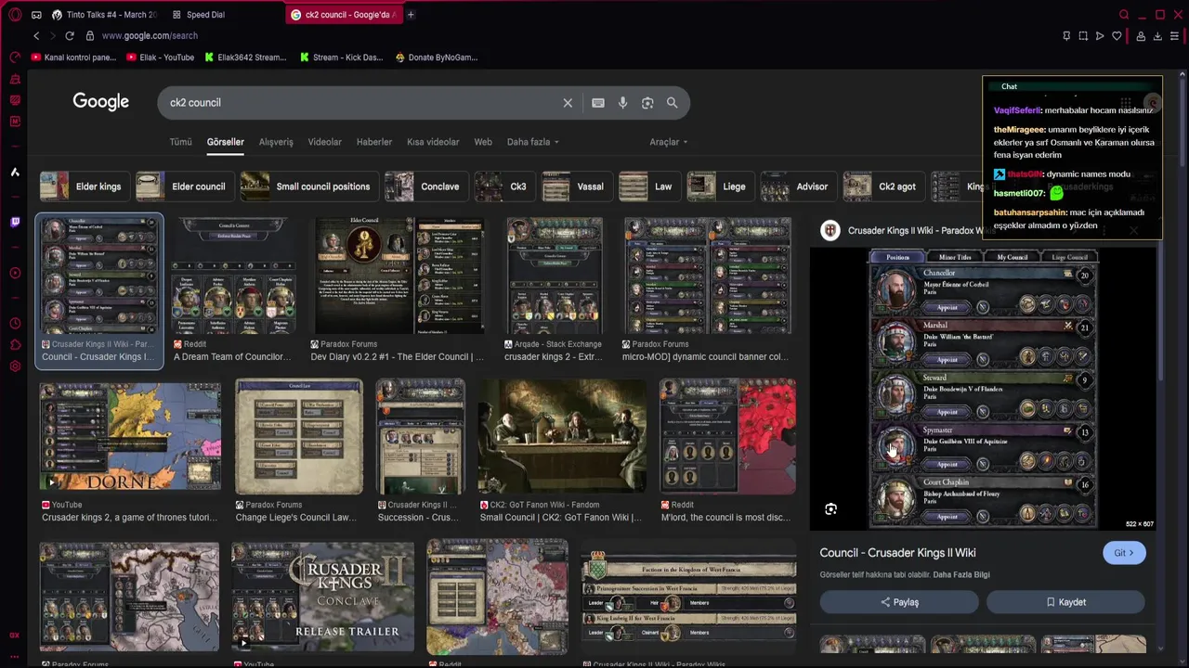Open the Elder Council Dev Diary thumbnail
This screenshot has width=1189, height=668.
(x=399, y=276)
